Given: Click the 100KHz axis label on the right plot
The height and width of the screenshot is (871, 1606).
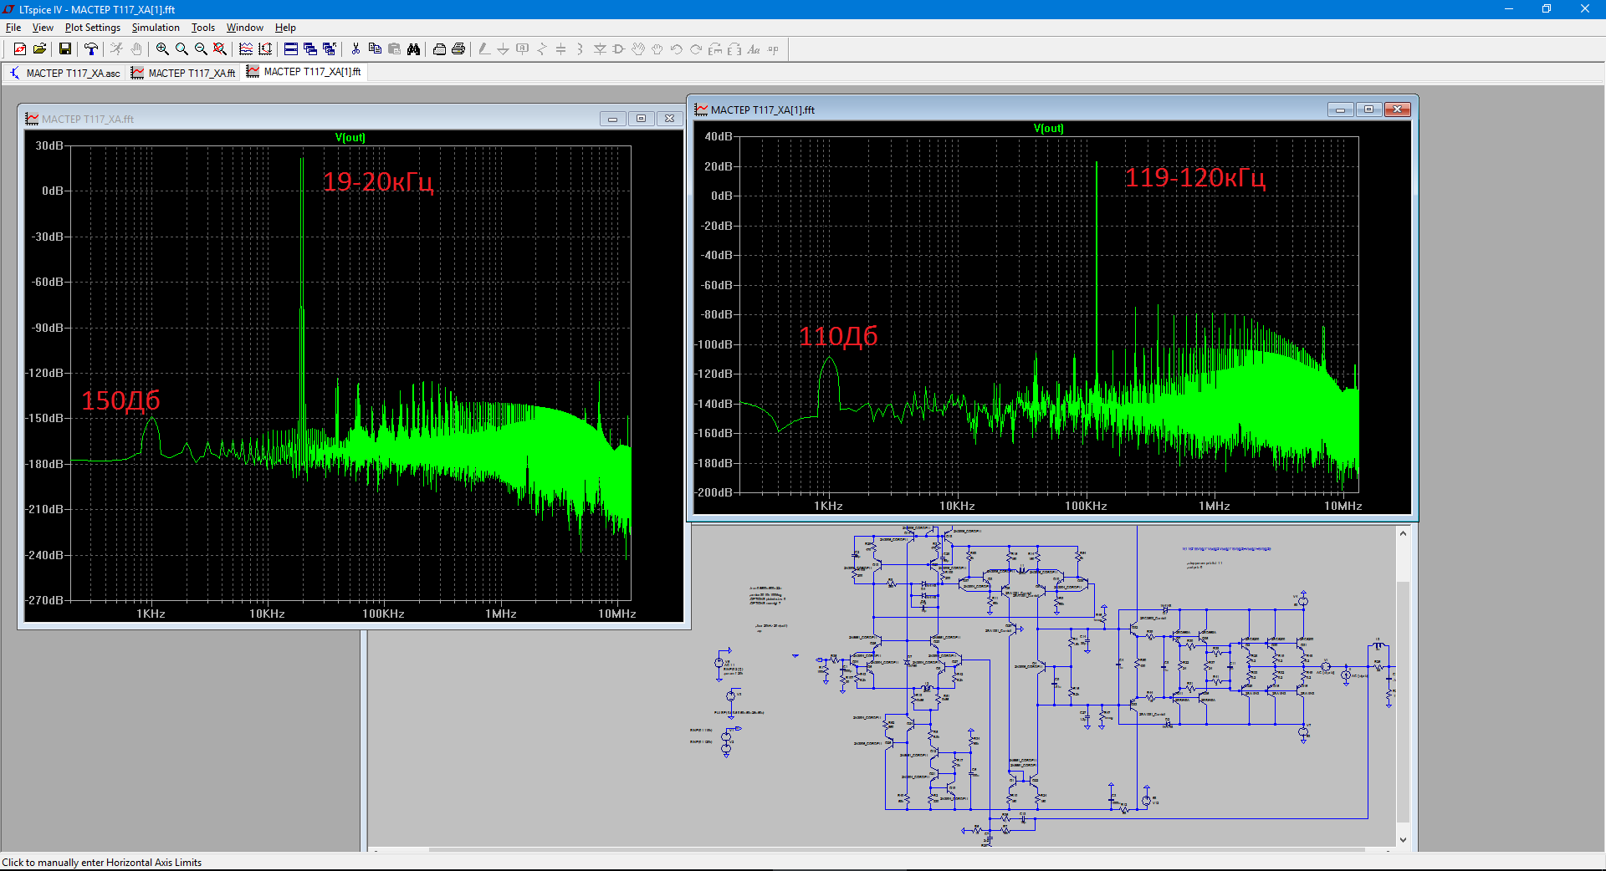Looking at the screenshot, I should pyautogui.click(x=1086, y=506).
